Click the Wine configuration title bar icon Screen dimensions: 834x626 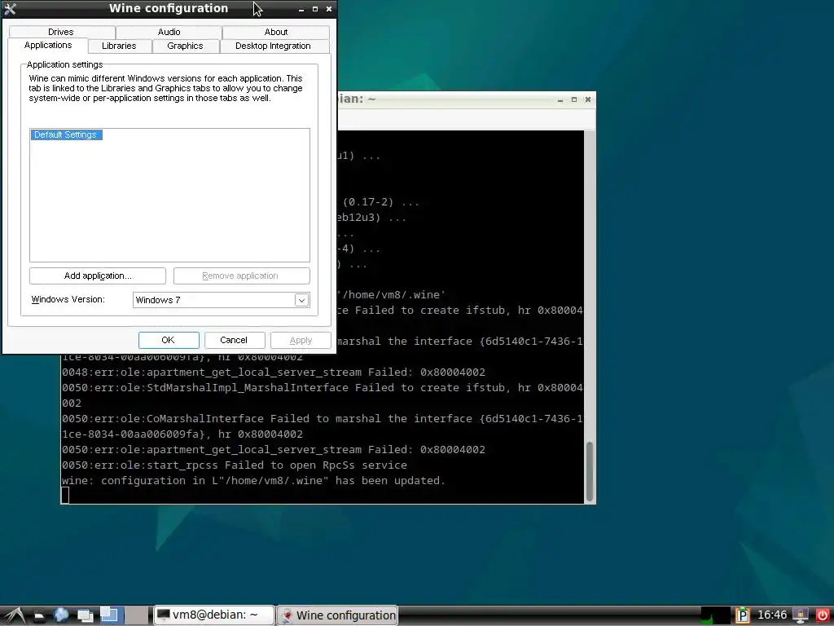pos(10,8)
